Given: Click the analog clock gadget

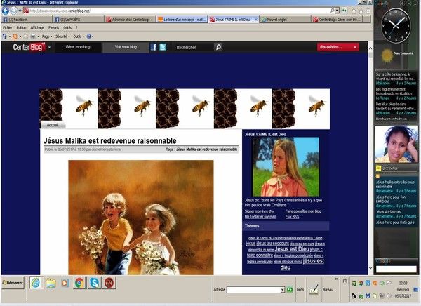Looking at the screenshot, I should (396, 26).
